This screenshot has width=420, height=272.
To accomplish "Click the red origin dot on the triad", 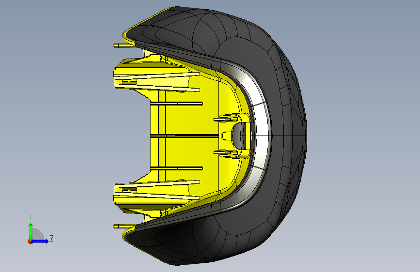I will click(30, 242).
